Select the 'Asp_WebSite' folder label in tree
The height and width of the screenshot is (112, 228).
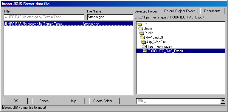156,42
